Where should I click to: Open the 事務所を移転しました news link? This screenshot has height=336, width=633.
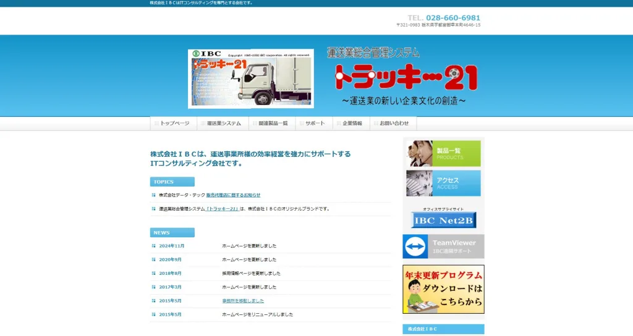click(x=243, y=301)
